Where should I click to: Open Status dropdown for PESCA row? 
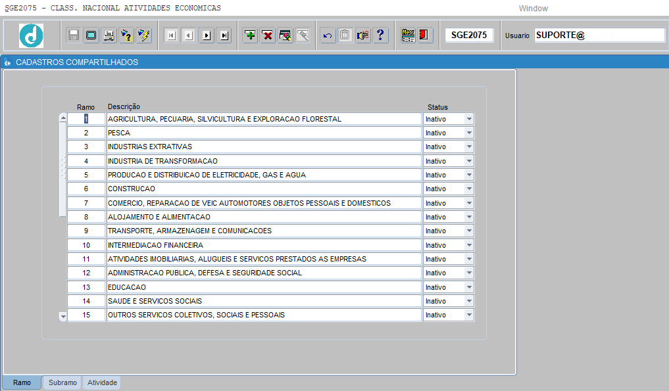pyautogui.click(x=469, y=133)
